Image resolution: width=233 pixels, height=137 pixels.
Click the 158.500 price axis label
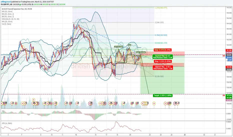229,82
